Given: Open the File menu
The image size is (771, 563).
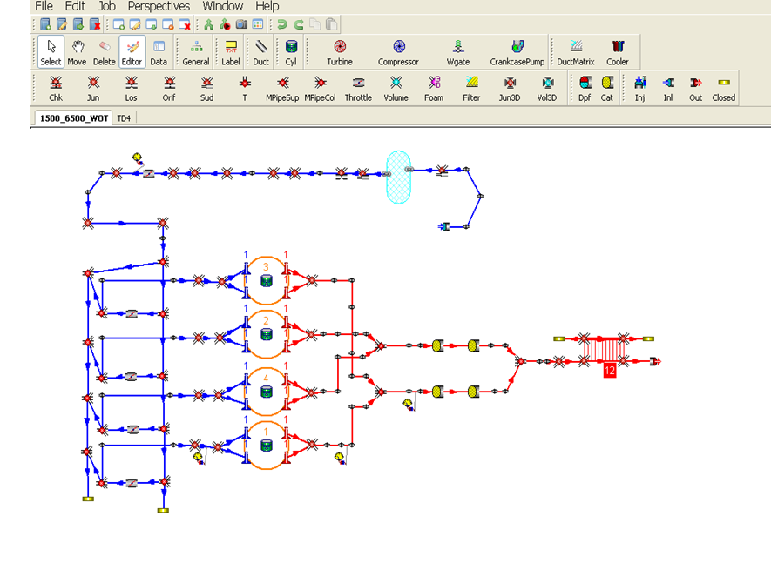Looking at the screenshot, I should tap(44, 6).
